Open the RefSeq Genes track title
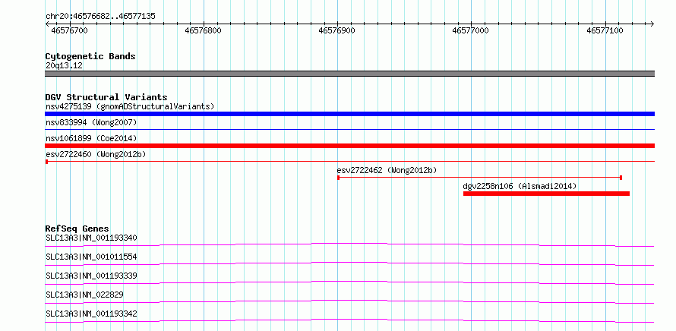 (77, 229)
